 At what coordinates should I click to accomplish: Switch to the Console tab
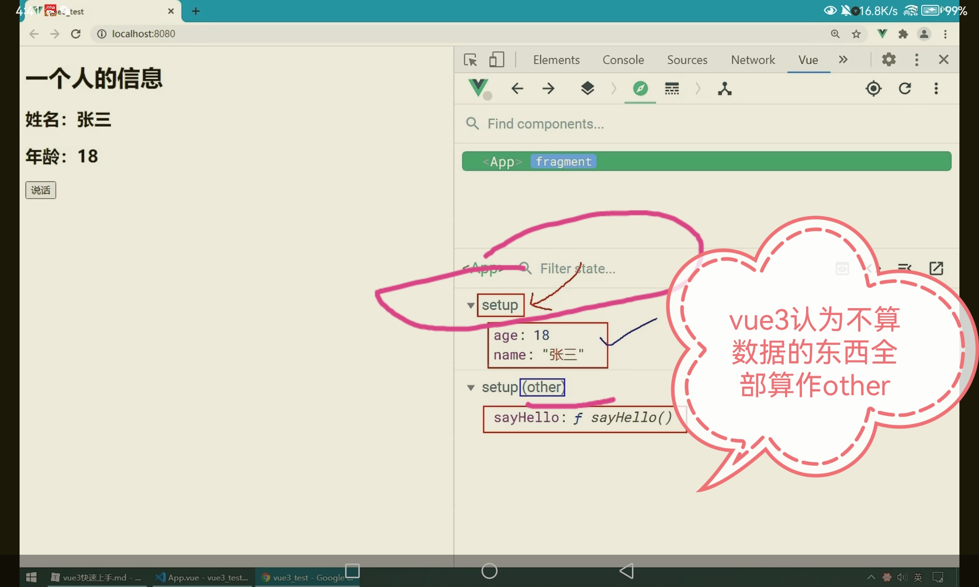[623, 60]
